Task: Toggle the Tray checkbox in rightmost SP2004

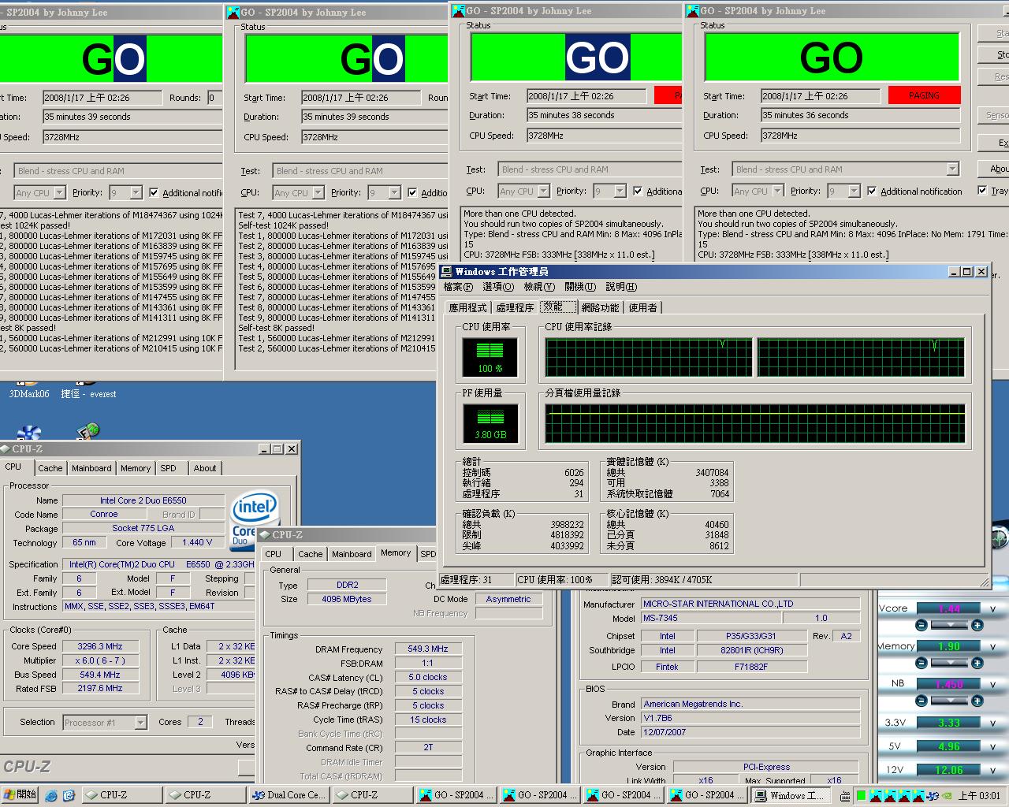Action: pyautogui.click(x=982, y=190)
